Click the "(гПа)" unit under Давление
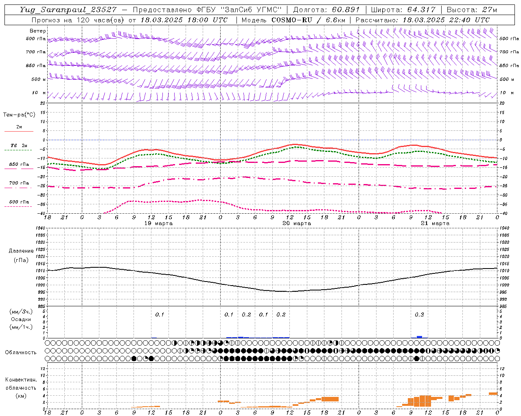 tap(21, 260)
